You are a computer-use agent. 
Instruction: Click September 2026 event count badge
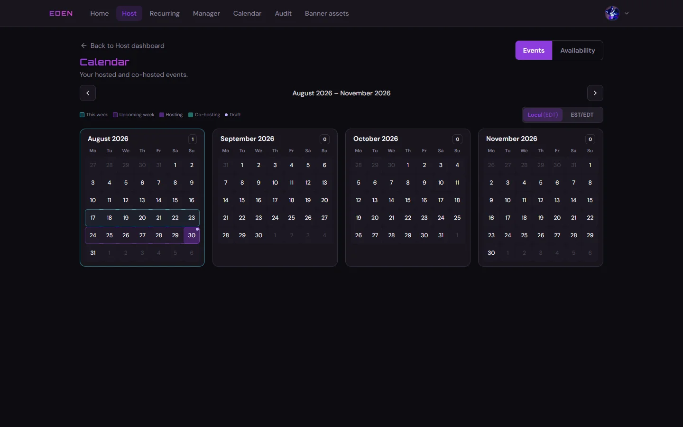324,139
